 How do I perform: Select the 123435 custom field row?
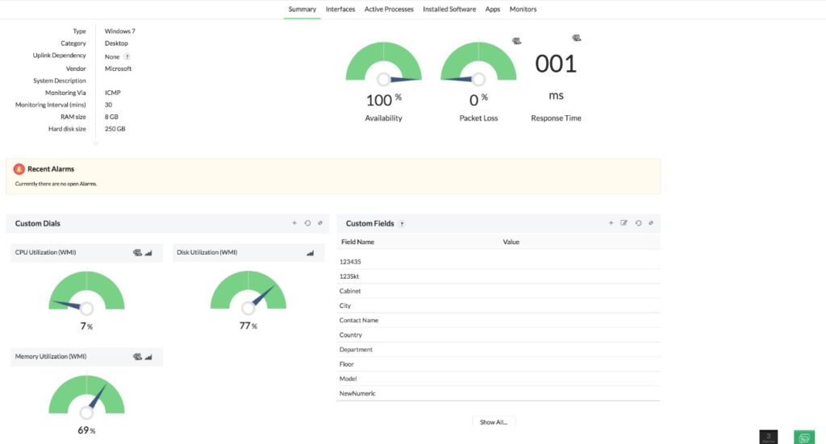tap(499, 261)
